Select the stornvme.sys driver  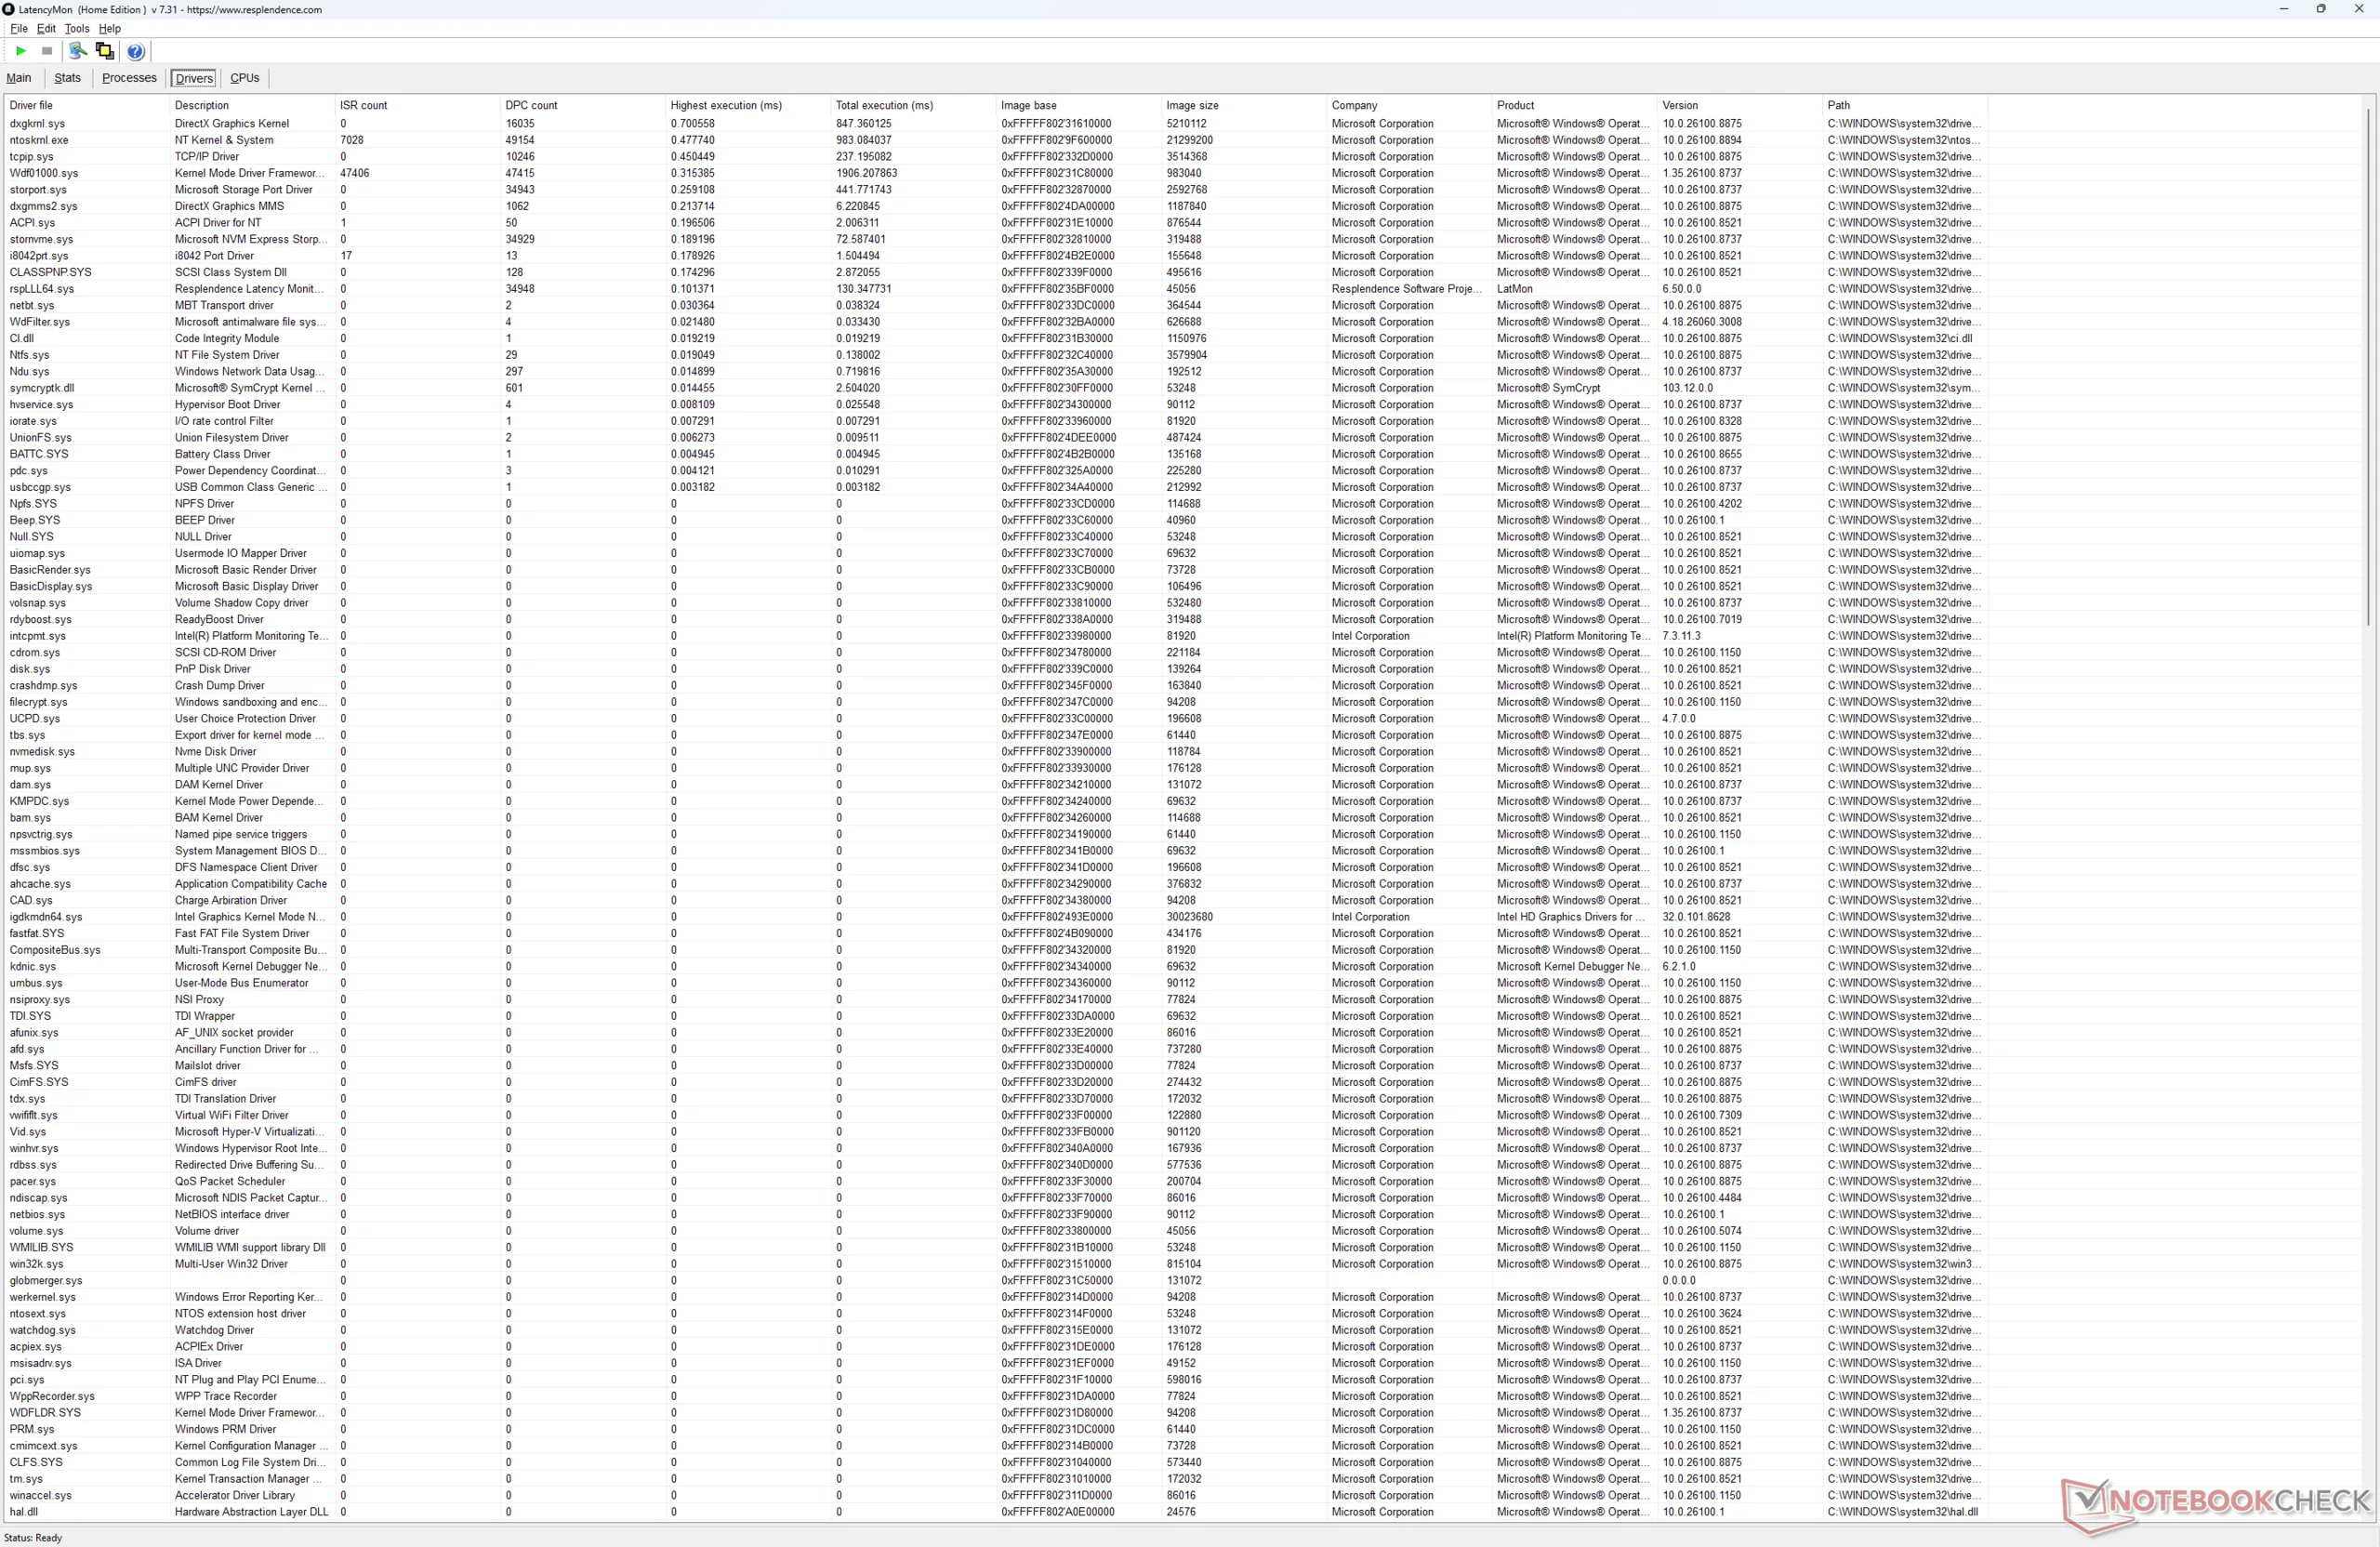coord(996,239)
